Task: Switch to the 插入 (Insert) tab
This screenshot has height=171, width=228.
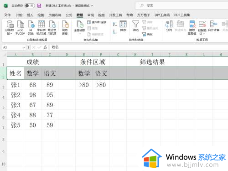Action: [x=30, y=15]
